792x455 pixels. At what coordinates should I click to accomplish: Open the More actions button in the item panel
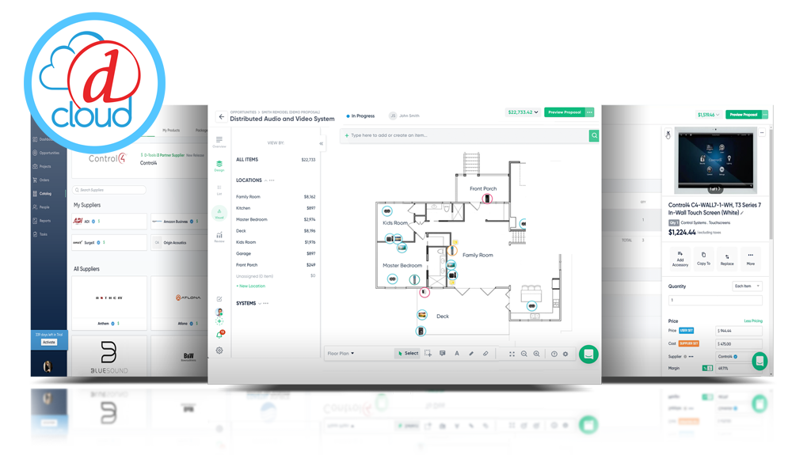point(751,259)
